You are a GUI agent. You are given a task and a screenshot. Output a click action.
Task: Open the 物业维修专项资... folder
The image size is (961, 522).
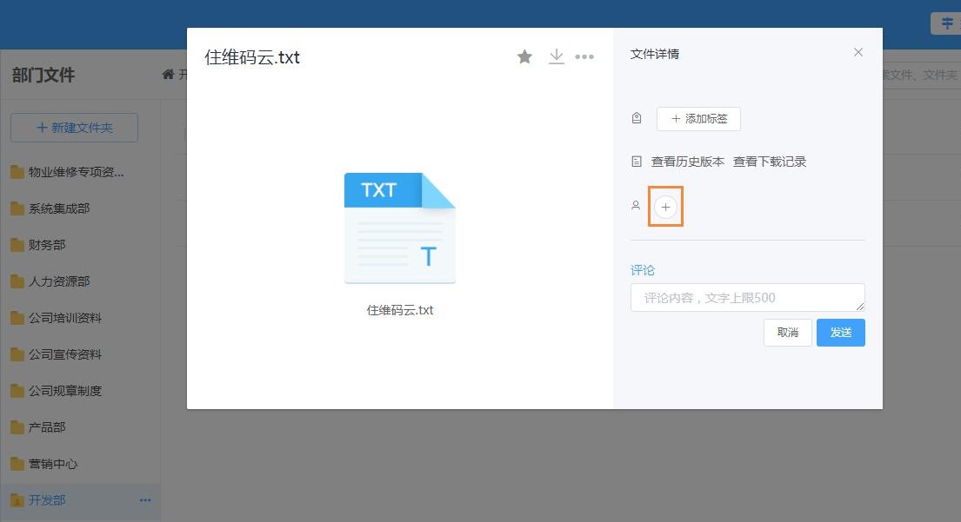tap(68, 172)
